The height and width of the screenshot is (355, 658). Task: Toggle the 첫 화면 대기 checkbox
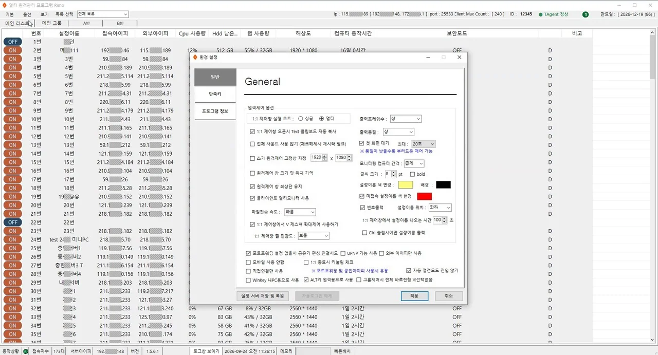[x=362, y=143]
